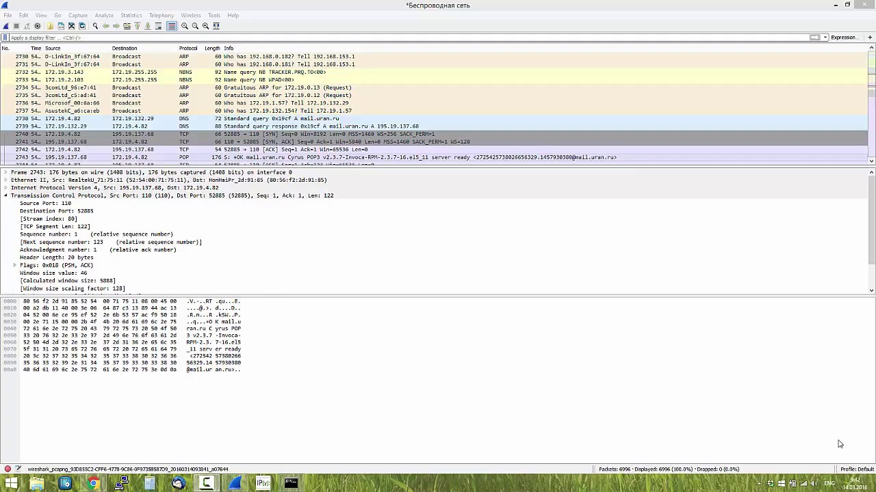This screenshot has height=492, width=876.
Task: Zoom in packet text
Action: click(185, 26)
